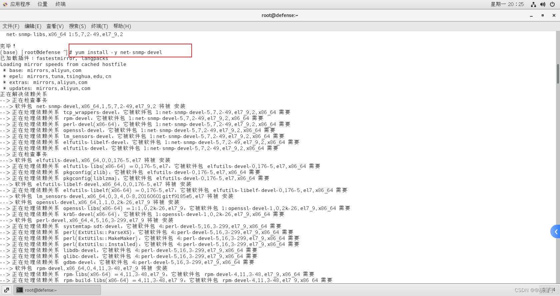This screenshot has height=296, width=560.
Task: Click the 已加载插件 fastestmirror line
Action: click(54, 58)
